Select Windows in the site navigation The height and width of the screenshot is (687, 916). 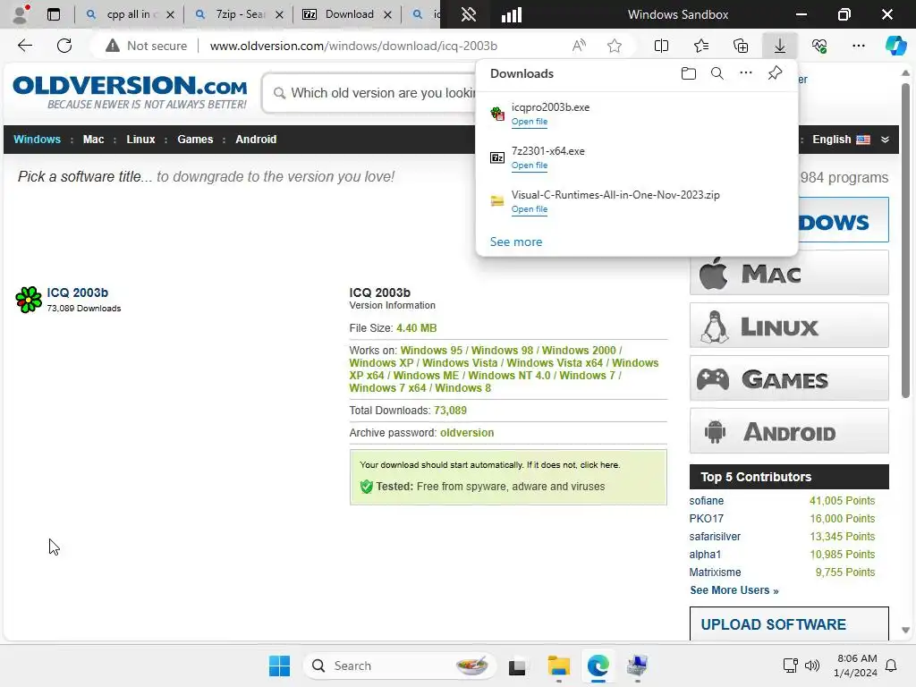[x=37, y=139]
